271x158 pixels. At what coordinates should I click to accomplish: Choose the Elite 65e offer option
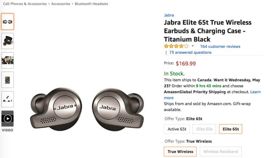pos(204,129)
